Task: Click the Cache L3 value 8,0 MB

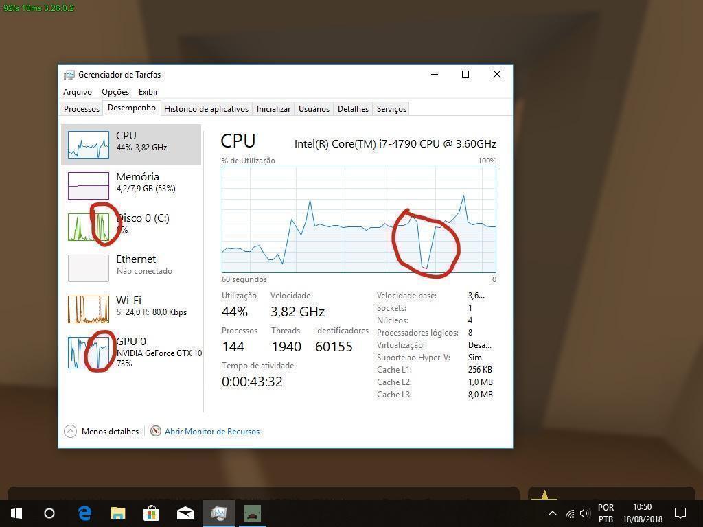Action: 480,395
